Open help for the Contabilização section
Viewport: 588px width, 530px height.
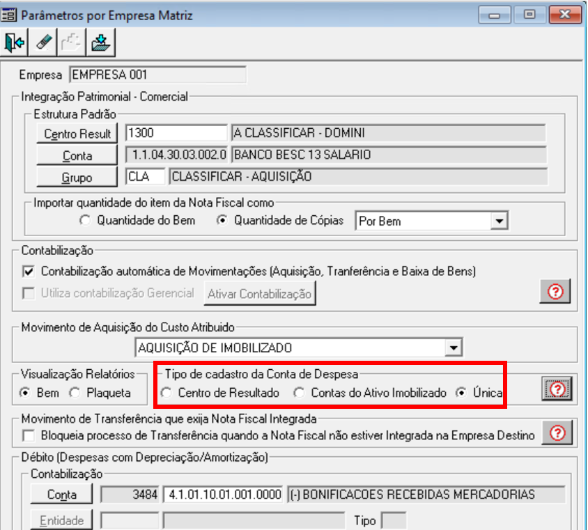pos(555,291)
